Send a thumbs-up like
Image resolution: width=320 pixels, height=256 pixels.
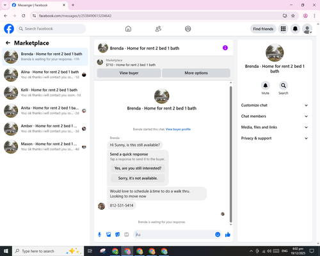tap(228, 235)
